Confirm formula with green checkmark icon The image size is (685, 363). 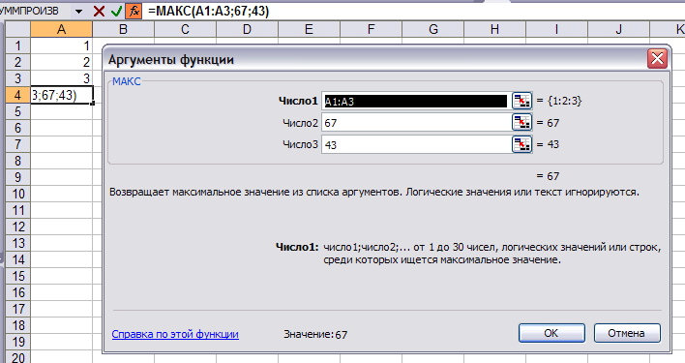[x=116, y=11]
